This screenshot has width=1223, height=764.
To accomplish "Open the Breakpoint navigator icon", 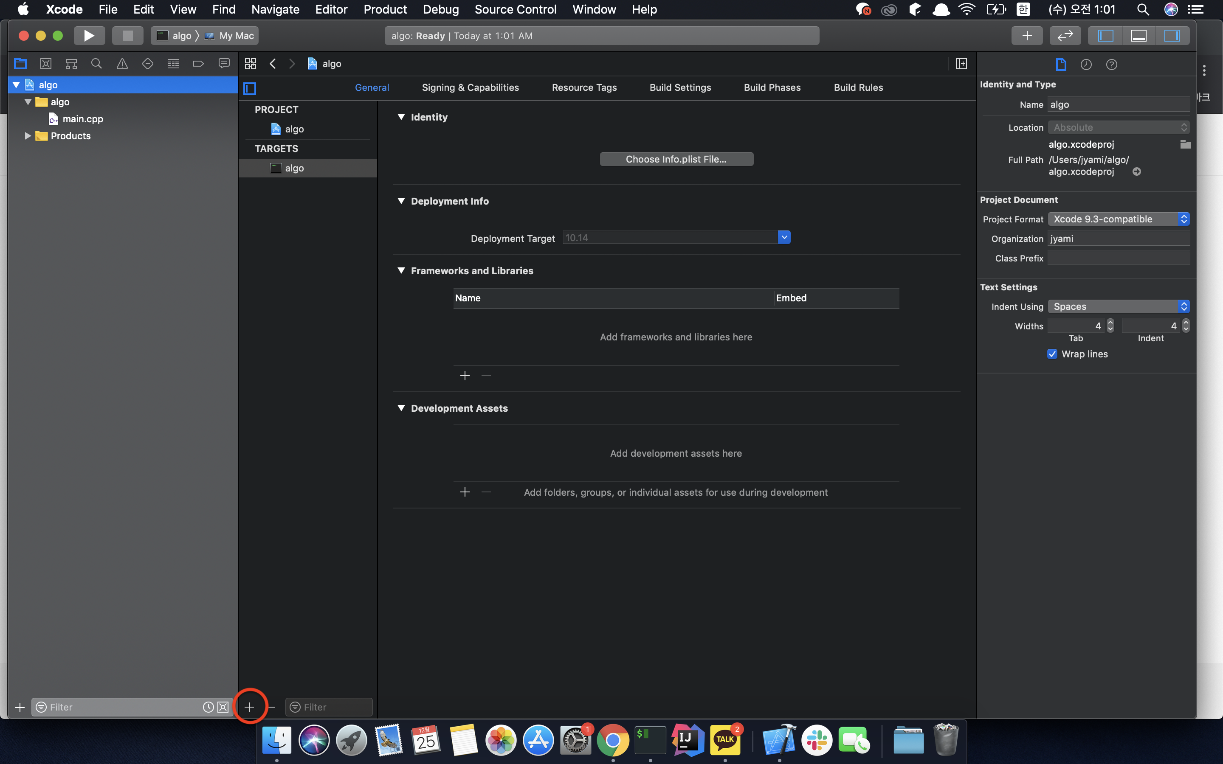I will (x=198, y=64).
